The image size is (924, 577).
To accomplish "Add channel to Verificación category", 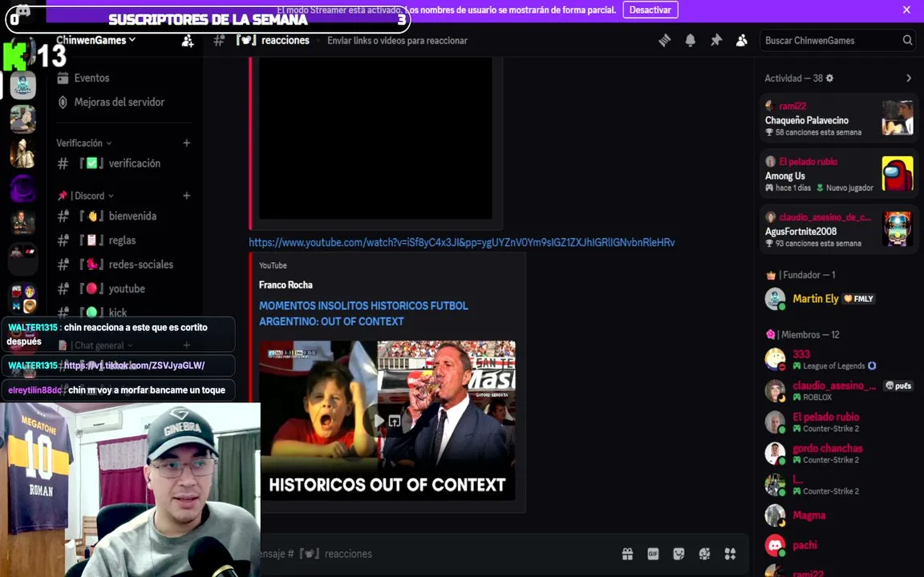I will (x=186, y=143).
